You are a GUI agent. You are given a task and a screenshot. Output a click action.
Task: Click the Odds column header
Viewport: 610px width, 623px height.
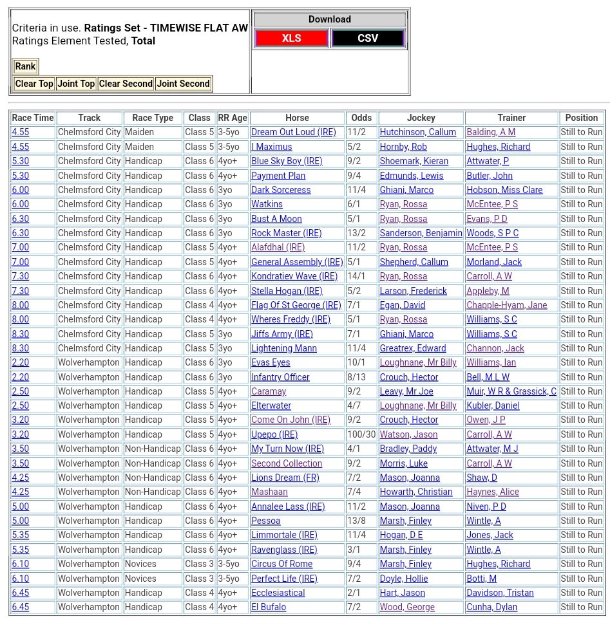361,118
